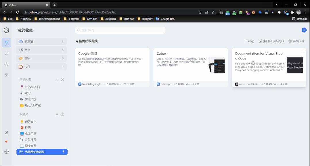Click the red dot icon in left rail
The width and height of the screenshot is (310, 166).
pyautogui.click(x=6, y=142)
